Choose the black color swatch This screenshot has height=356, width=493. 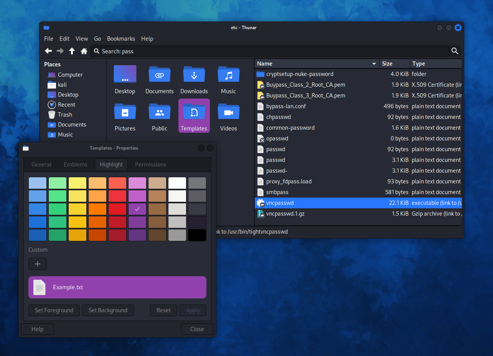pyautogui.click(x=197, y=235)
